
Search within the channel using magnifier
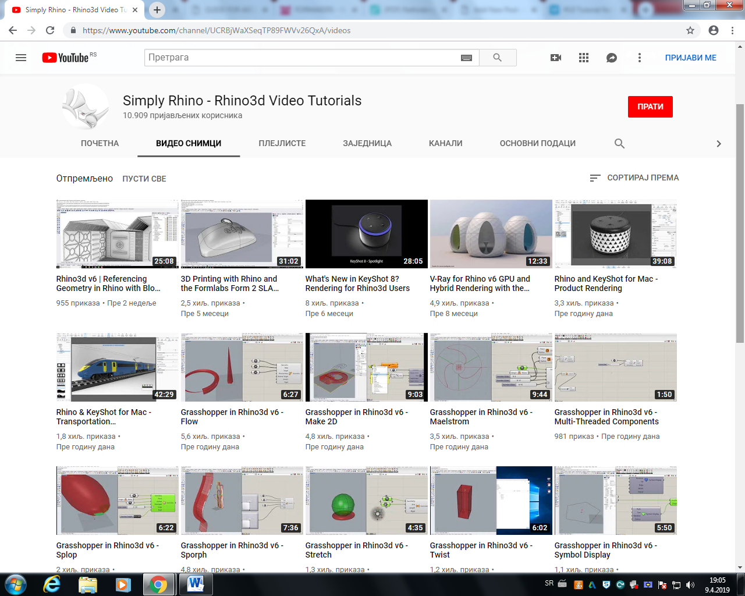click(x=619, y=143)
